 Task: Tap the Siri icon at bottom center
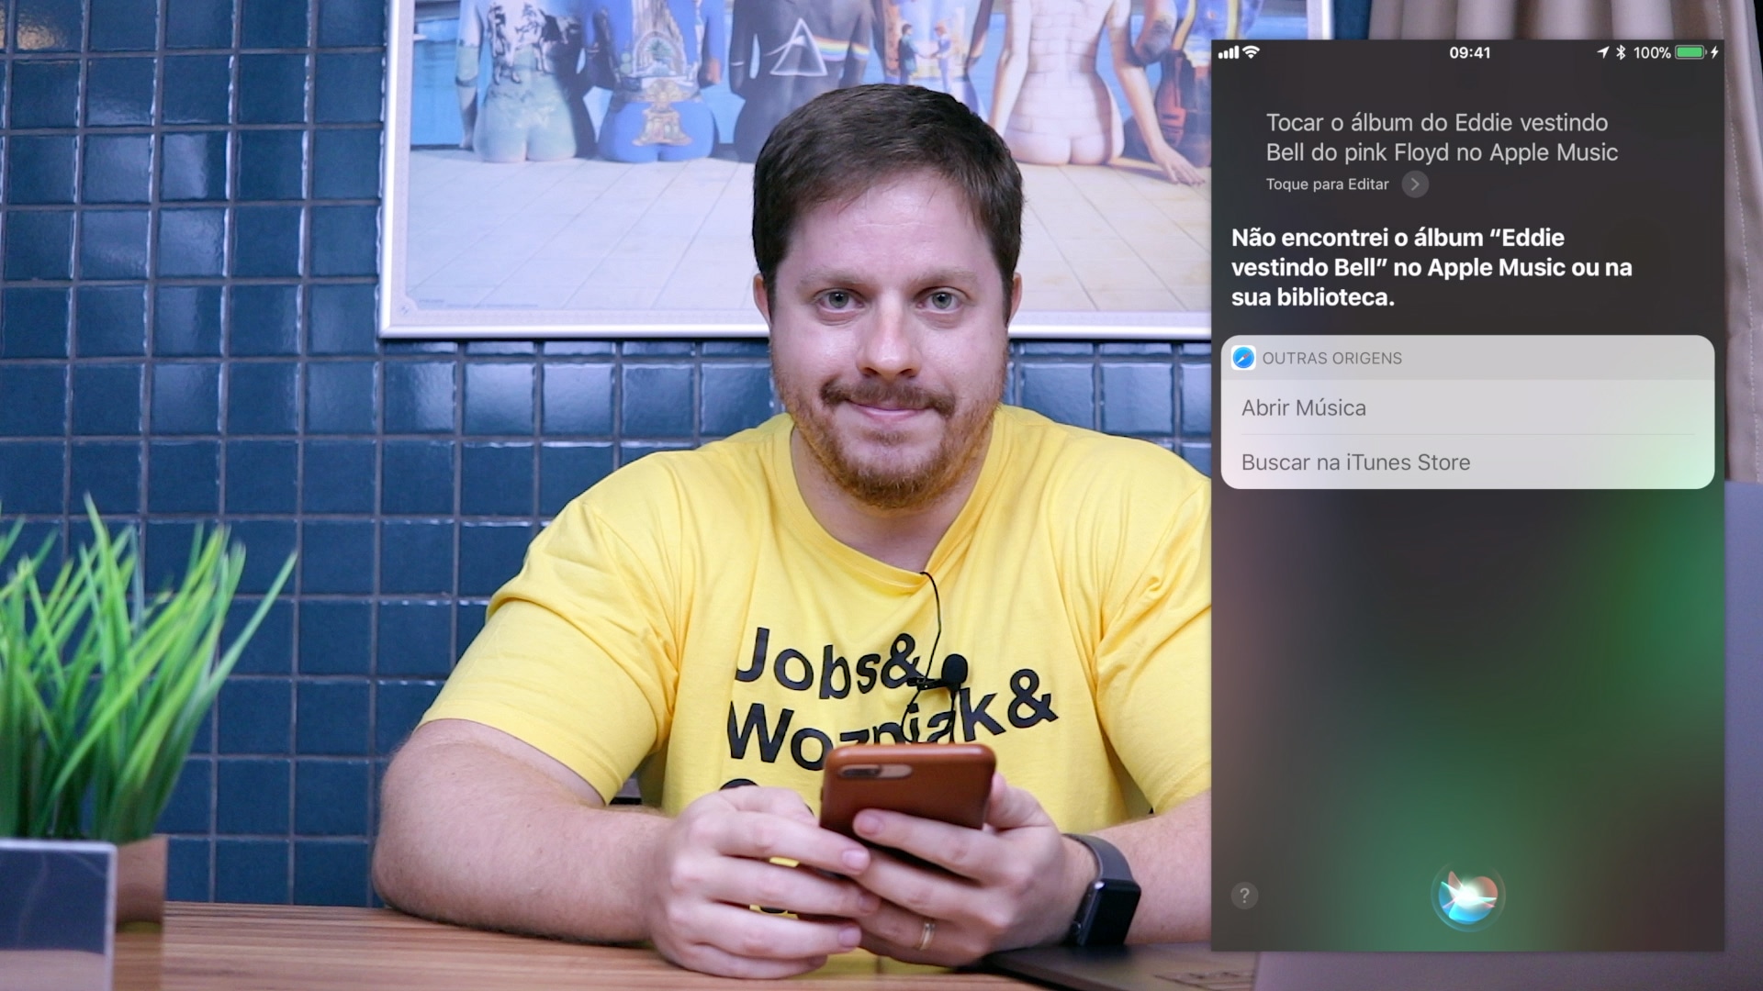[1469, 896]
